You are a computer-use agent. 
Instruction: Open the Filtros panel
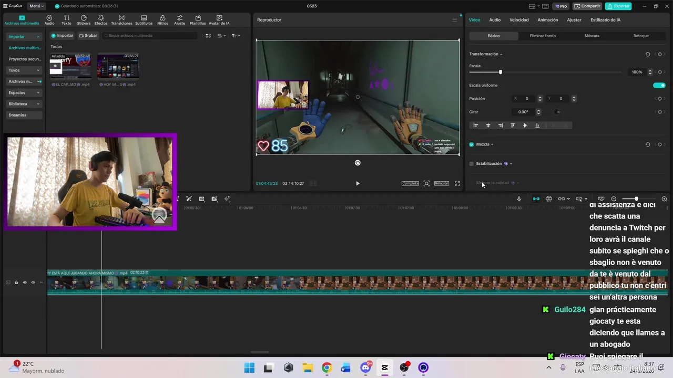(x=162, y=20)
